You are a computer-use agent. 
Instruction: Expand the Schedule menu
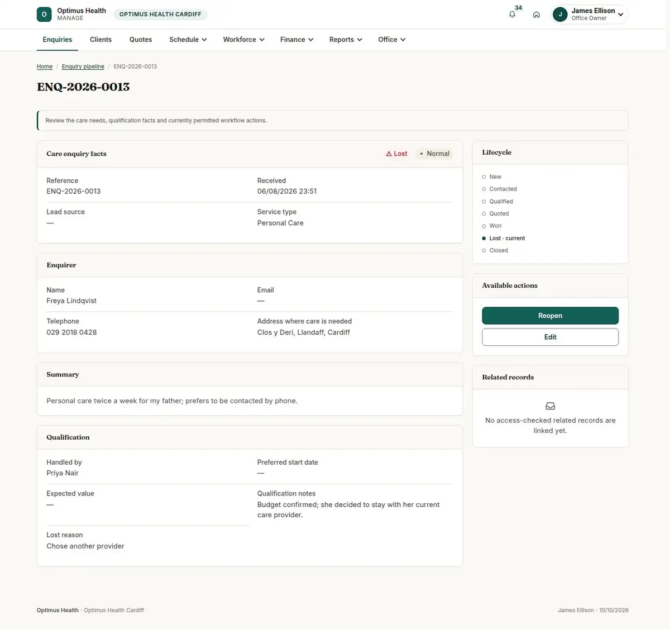188,40
